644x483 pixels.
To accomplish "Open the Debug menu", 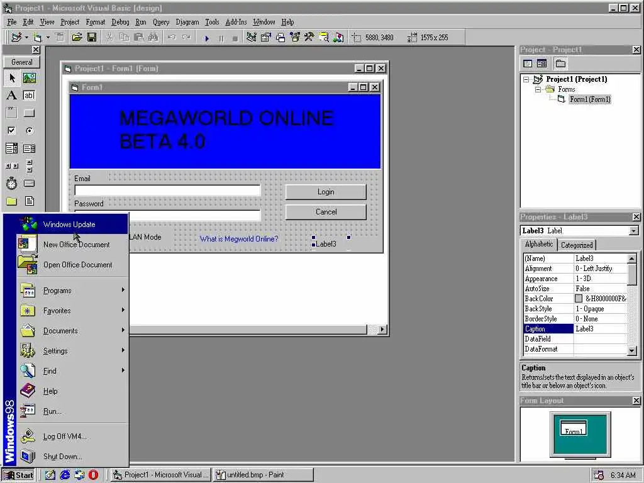I will pos(120,22).
